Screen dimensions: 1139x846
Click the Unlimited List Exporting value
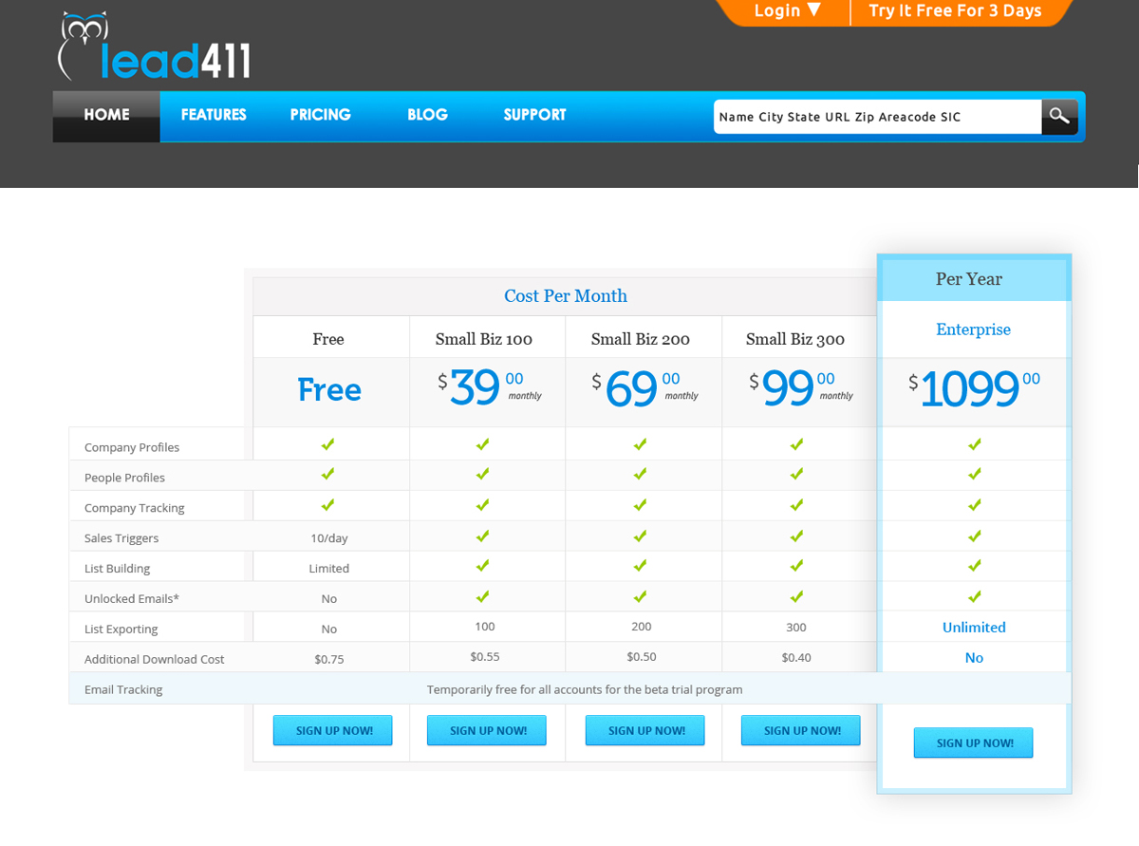974,628
